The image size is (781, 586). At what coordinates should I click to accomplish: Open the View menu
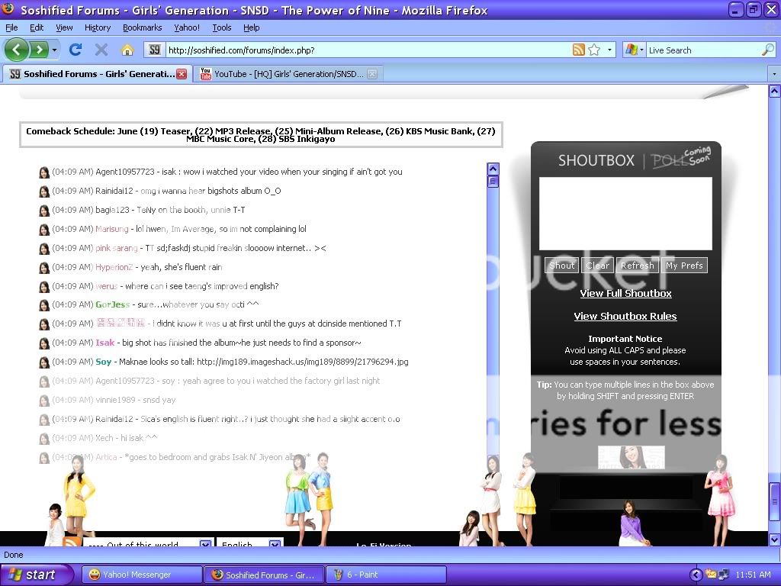[64, 27]
